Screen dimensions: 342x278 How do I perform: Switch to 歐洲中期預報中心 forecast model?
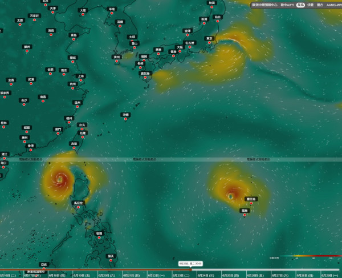[x=264, y=5]
